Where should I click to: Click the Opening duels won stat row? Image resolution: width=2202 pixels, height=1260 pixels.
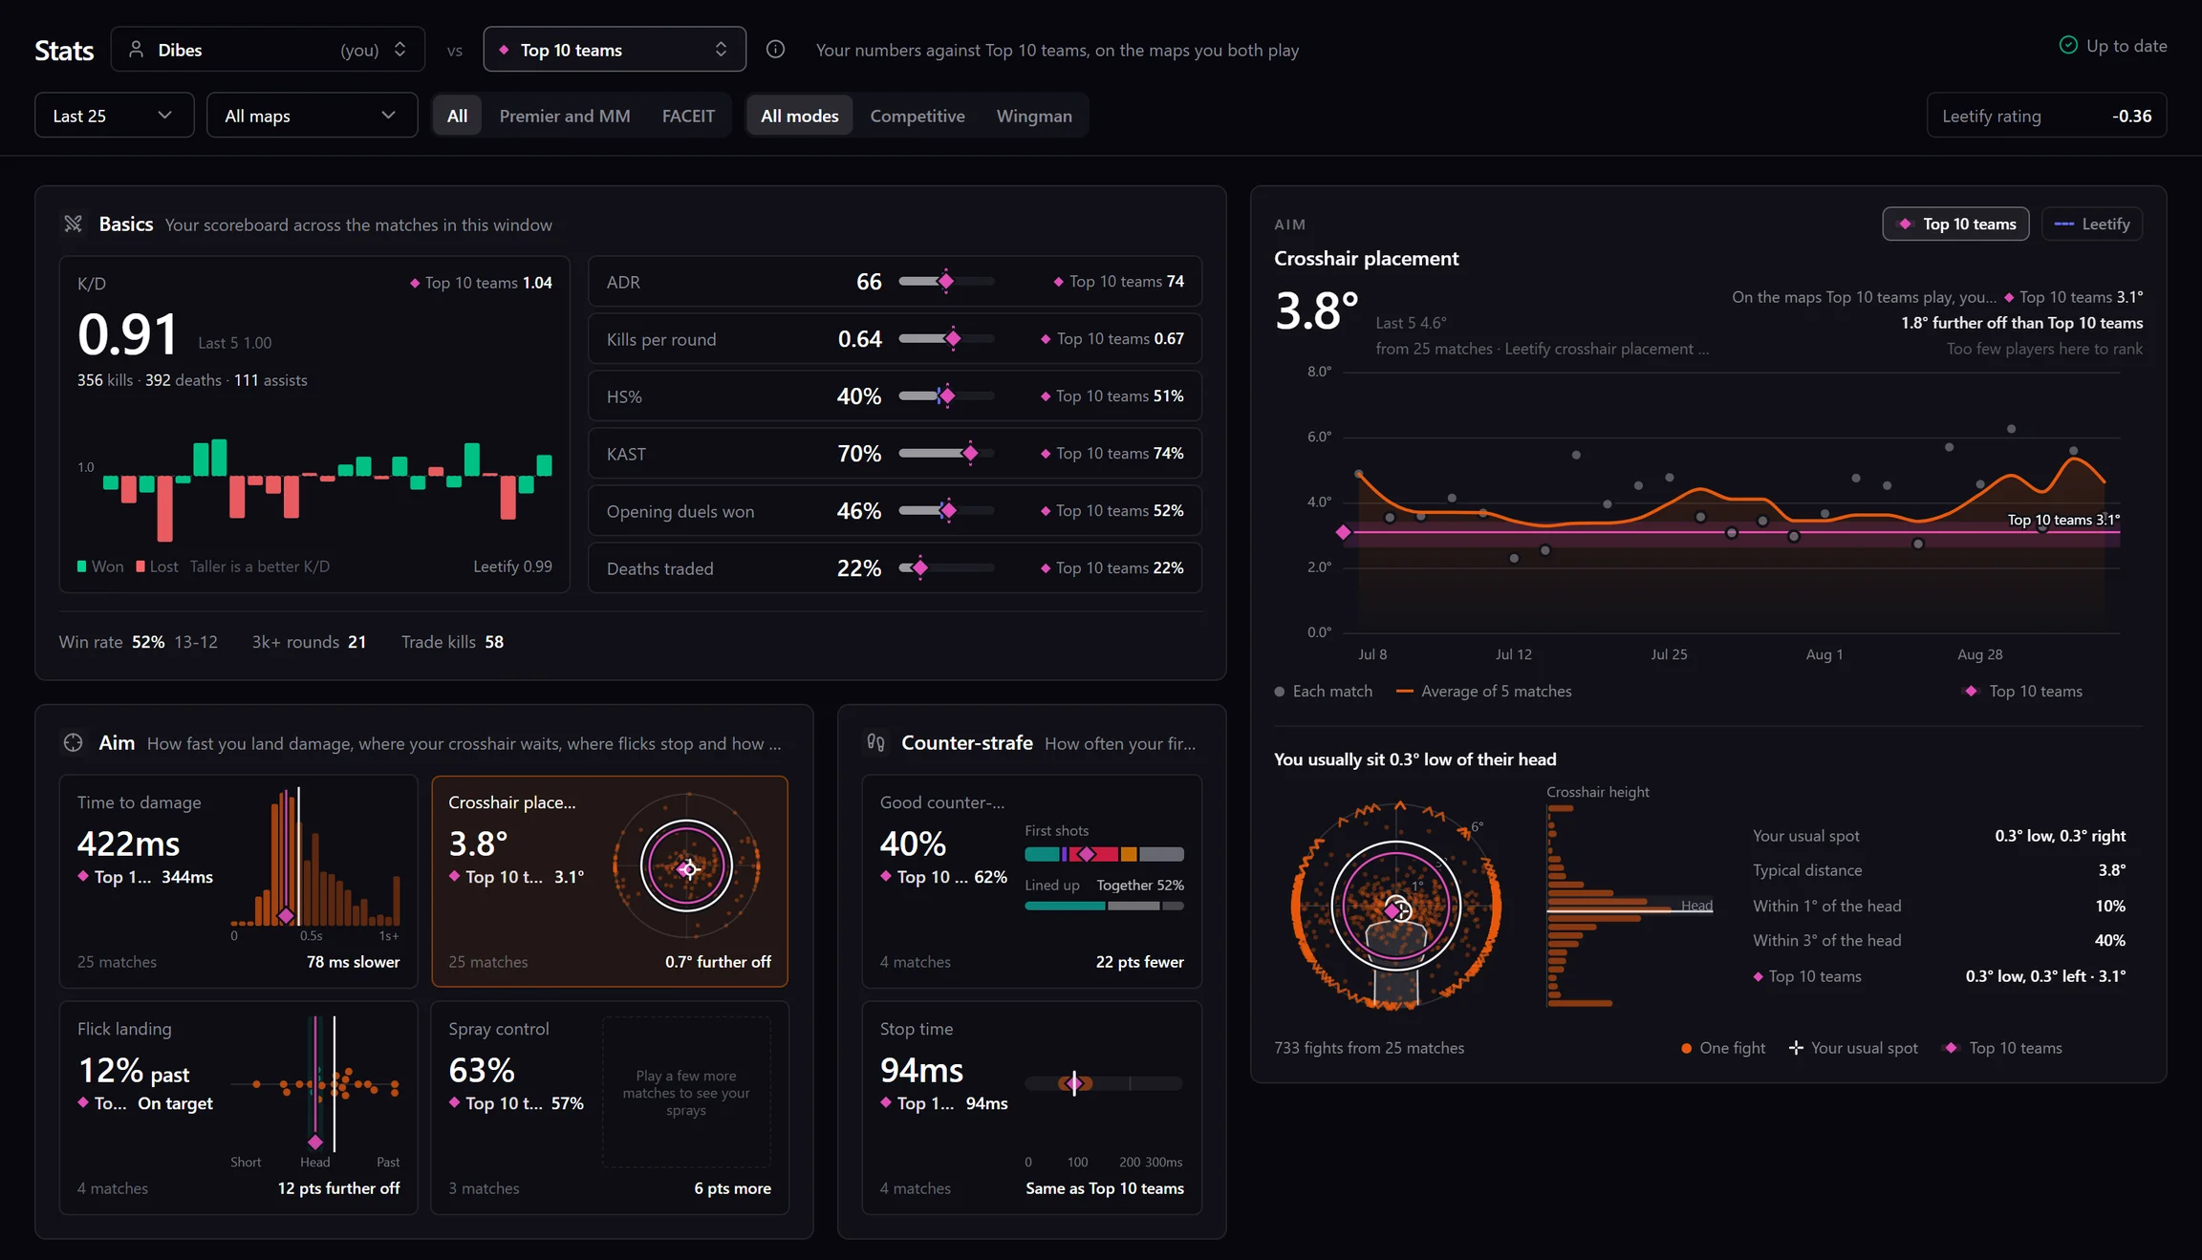pyautogui.click(x=895, y=510)
